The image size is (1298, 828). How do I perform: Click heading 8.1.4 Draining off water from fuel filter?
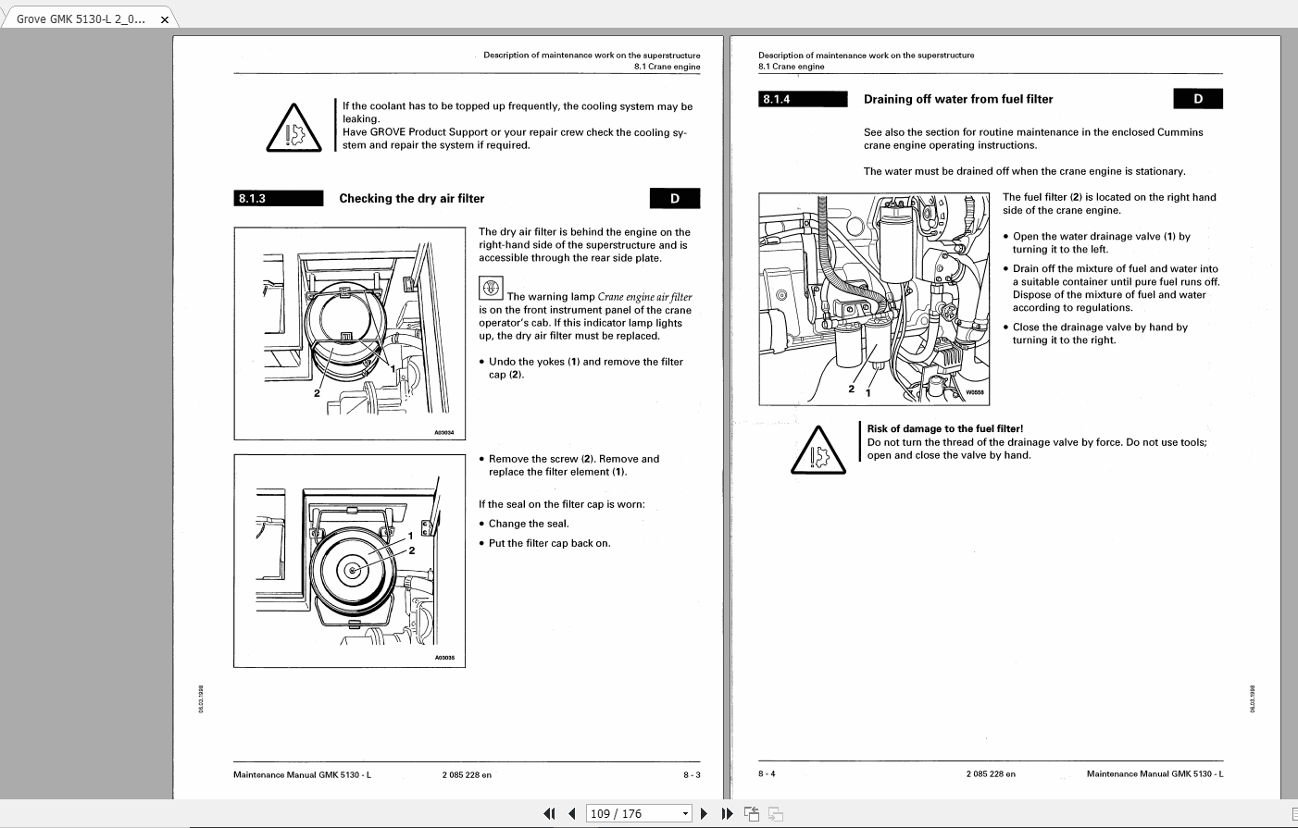coord(958,98)
